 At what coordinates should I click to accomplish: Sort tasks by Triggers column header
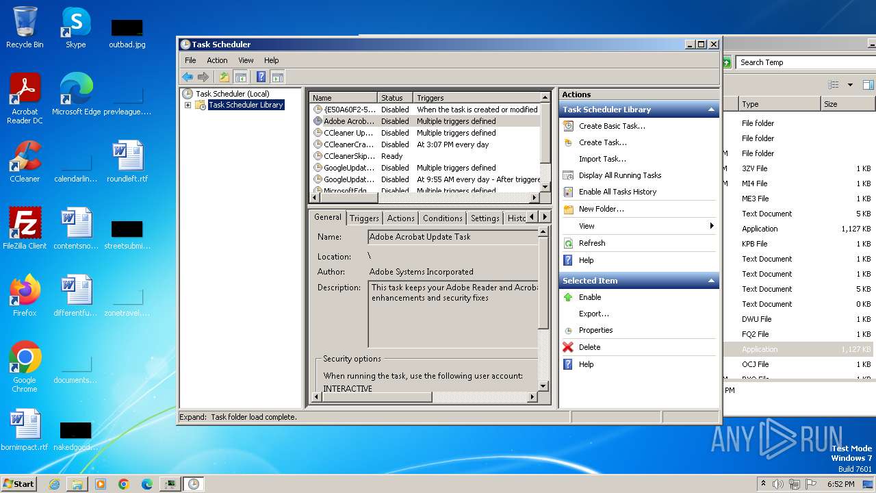point(476,98)
